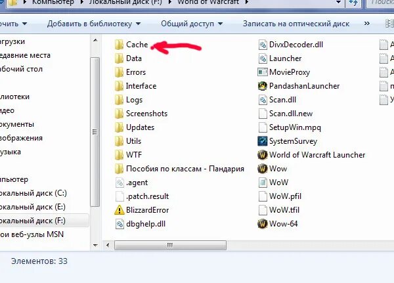The image size is (394, 283).
Task: Click the Logs folder icon
Action: (119, 100)
